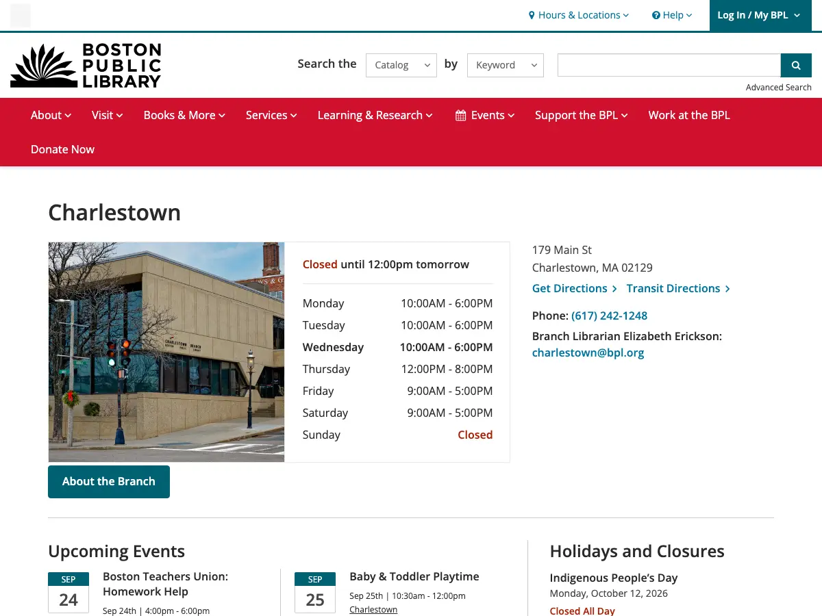
Task: Open Boston Teachers Union: Homework Help event
Action: tap(165, 584)
